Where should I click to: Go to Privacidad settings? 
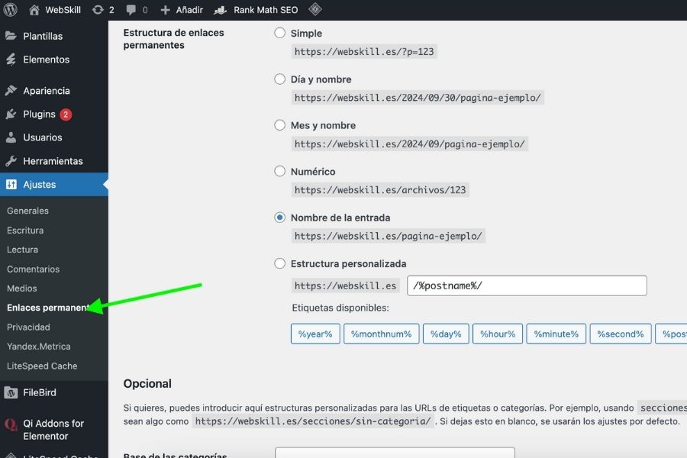pos(28,327)
